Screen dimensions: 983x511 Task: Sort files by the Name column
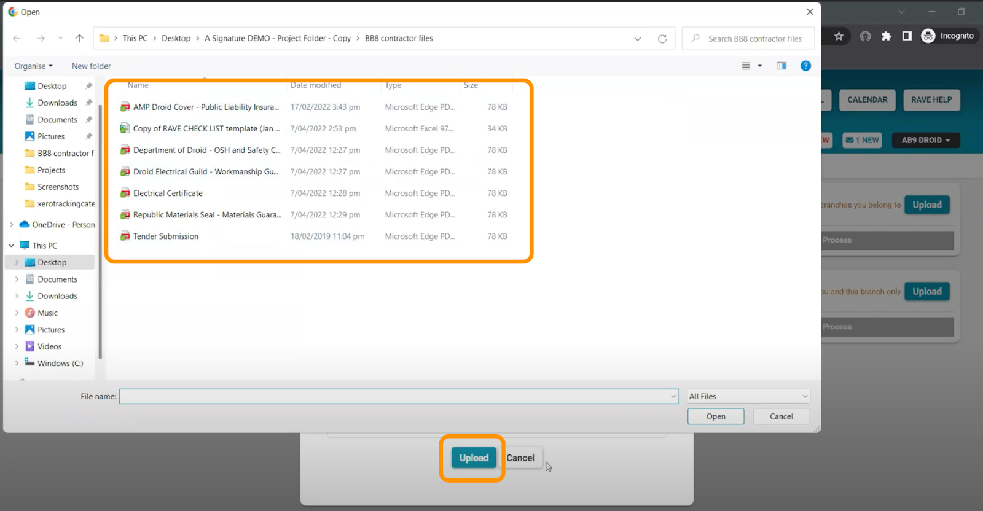point(138,85)
